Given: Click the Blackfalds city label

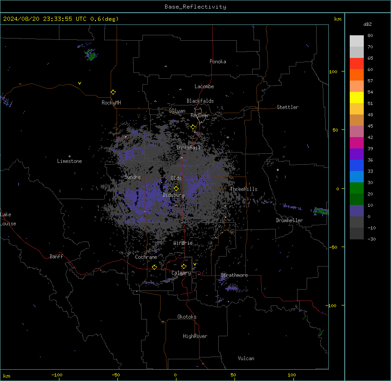Looking at the screenshot, I should (x=200, y=101).
